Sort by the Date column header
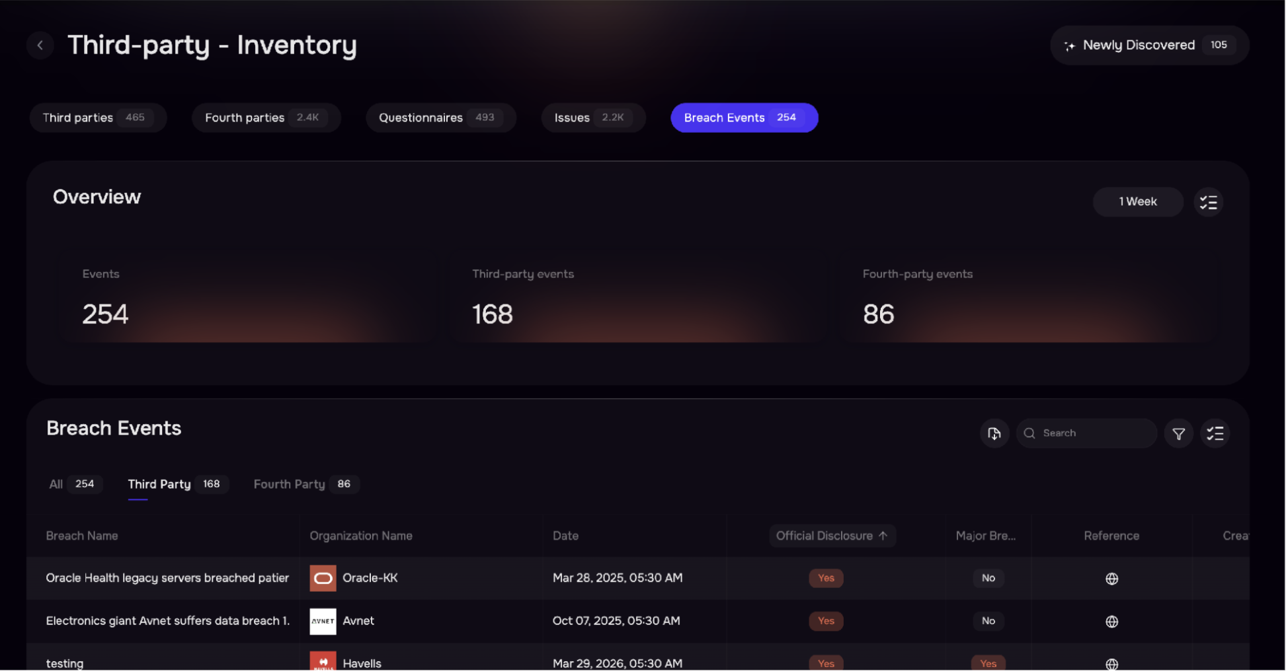 click(567, 536)
